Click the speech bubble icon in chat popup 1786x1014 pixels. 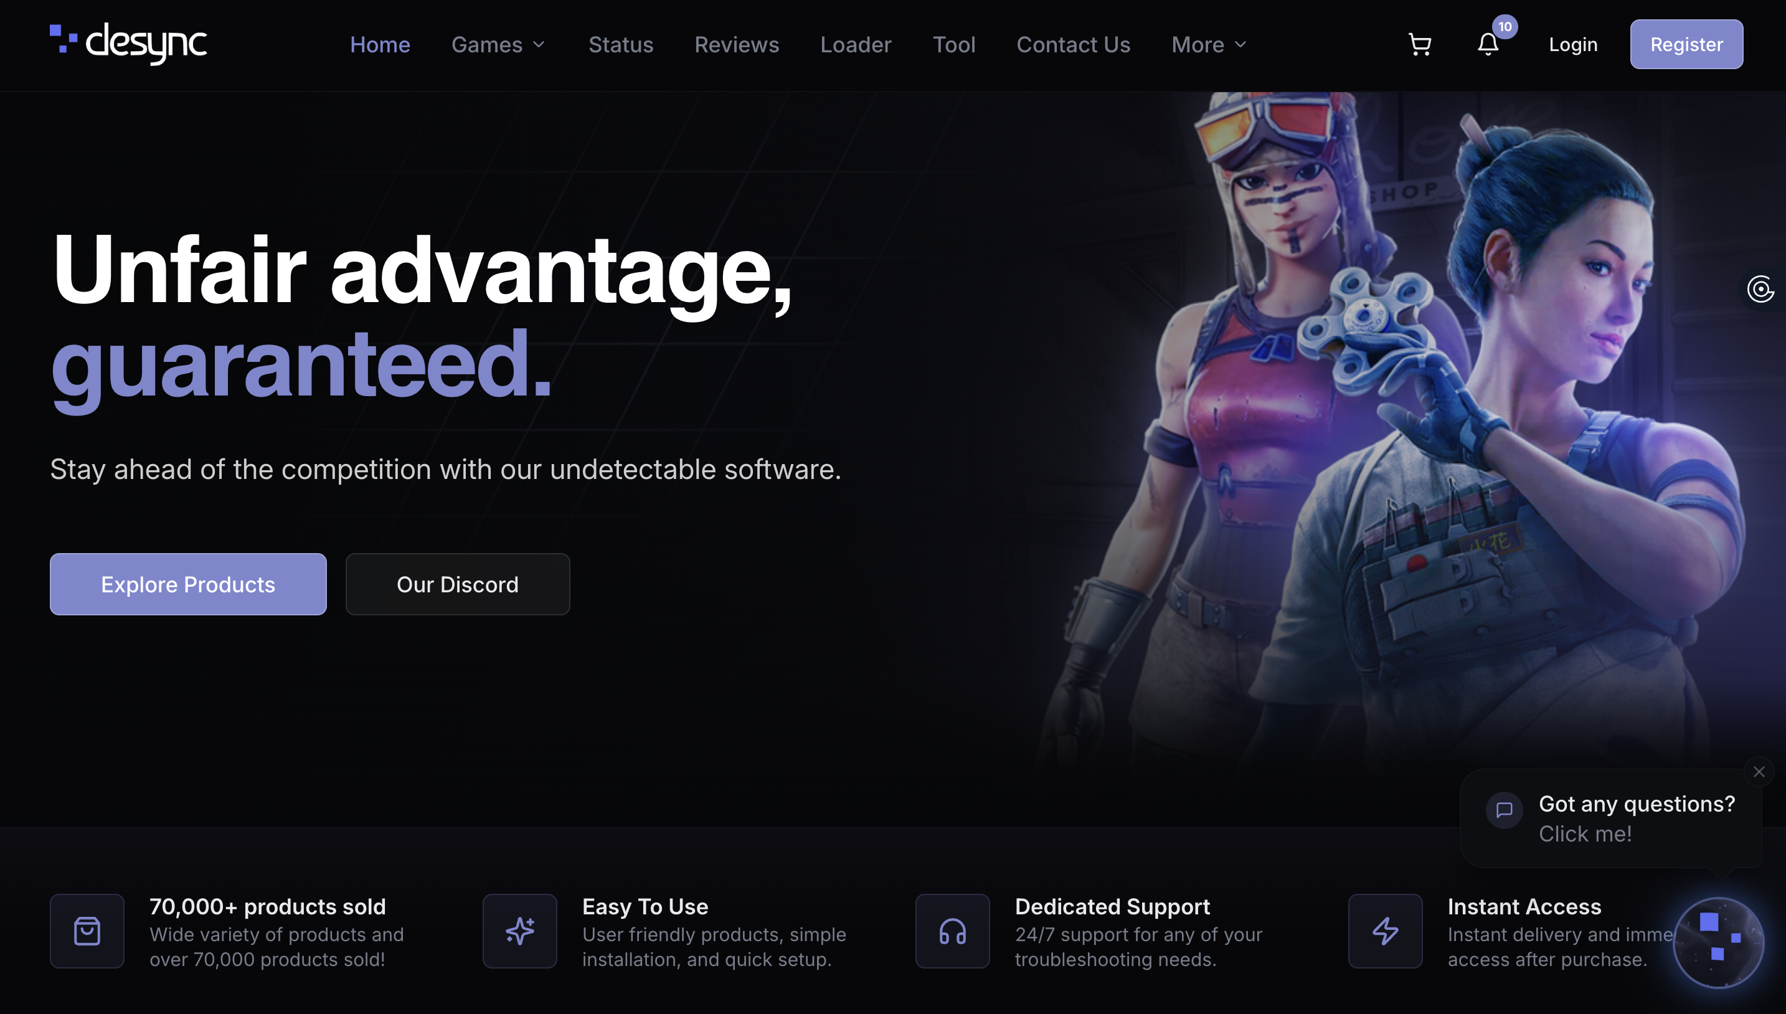tap(1505, 810)
